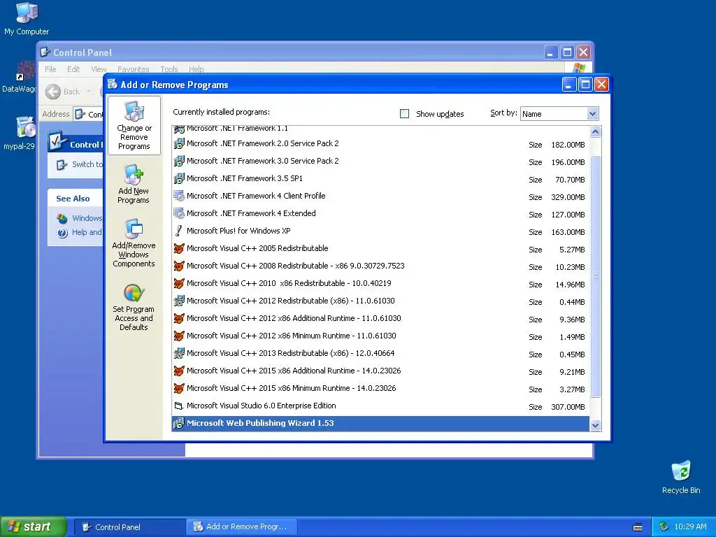The width and height of the screenshot is (716, 537).
Task: Open Windows Update link under See Also
Action: click(x=87, y=218)
